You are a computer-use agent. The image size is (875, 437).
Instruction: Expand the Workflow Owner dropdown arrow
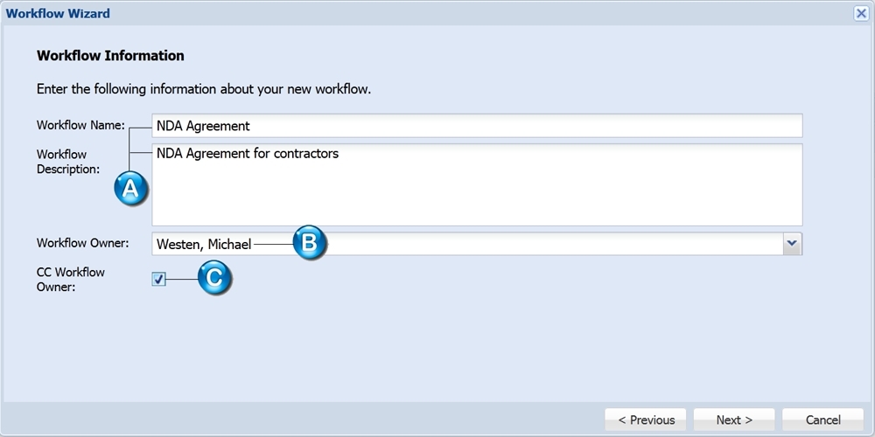[x=793, y=244]
